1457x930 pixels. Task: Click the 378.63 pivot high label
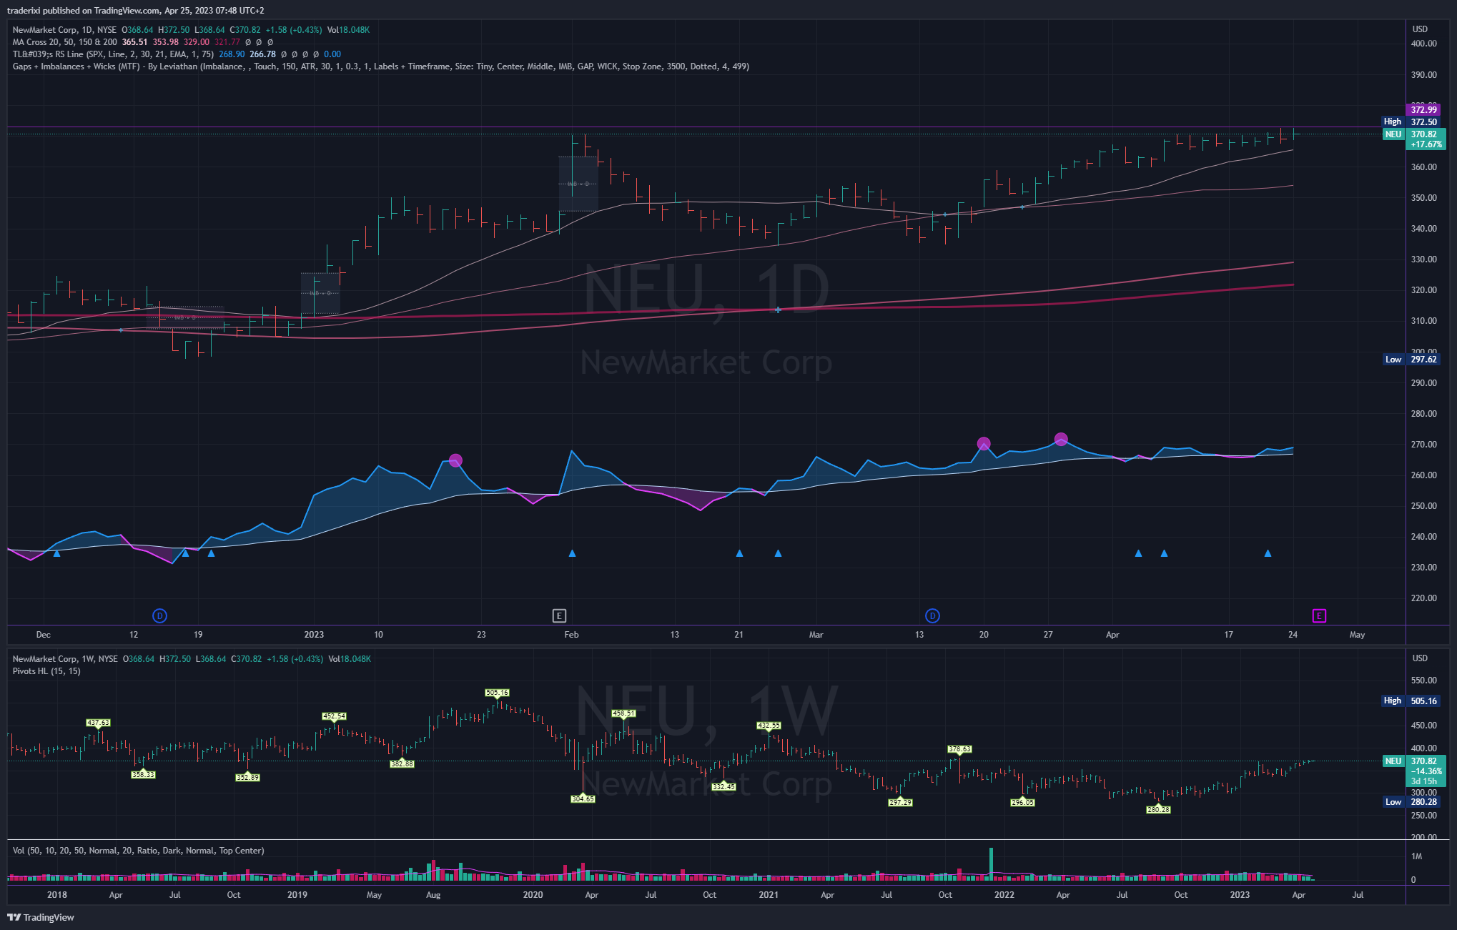959,749
